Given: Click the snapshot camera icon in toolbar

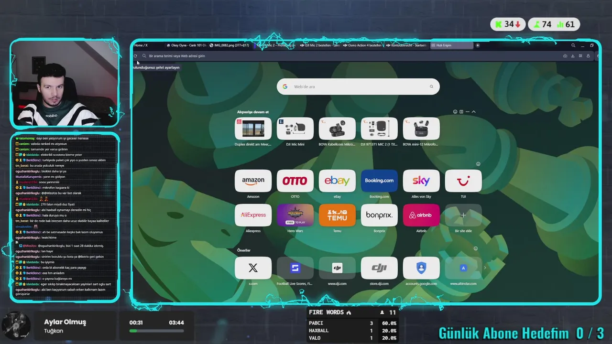Looking at the screenshot, I should [x=565, y=56].
